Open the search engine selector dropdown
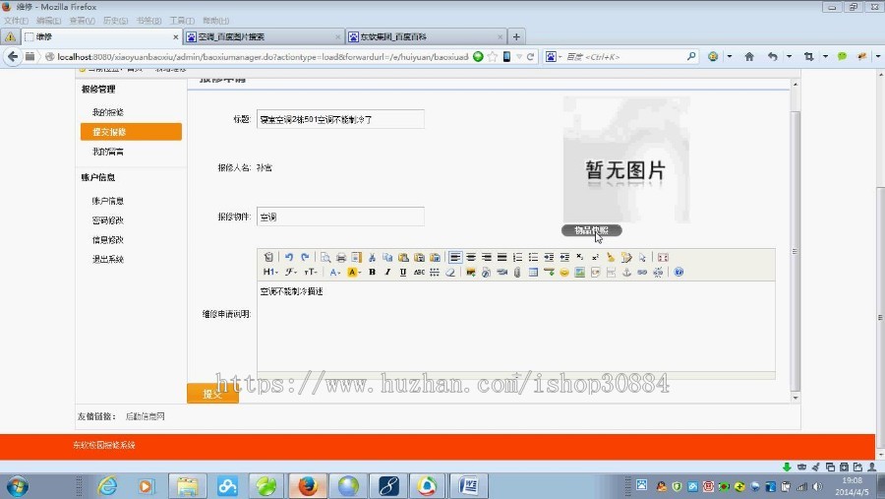This screenshot has width=885, height=499. (553, 56)
